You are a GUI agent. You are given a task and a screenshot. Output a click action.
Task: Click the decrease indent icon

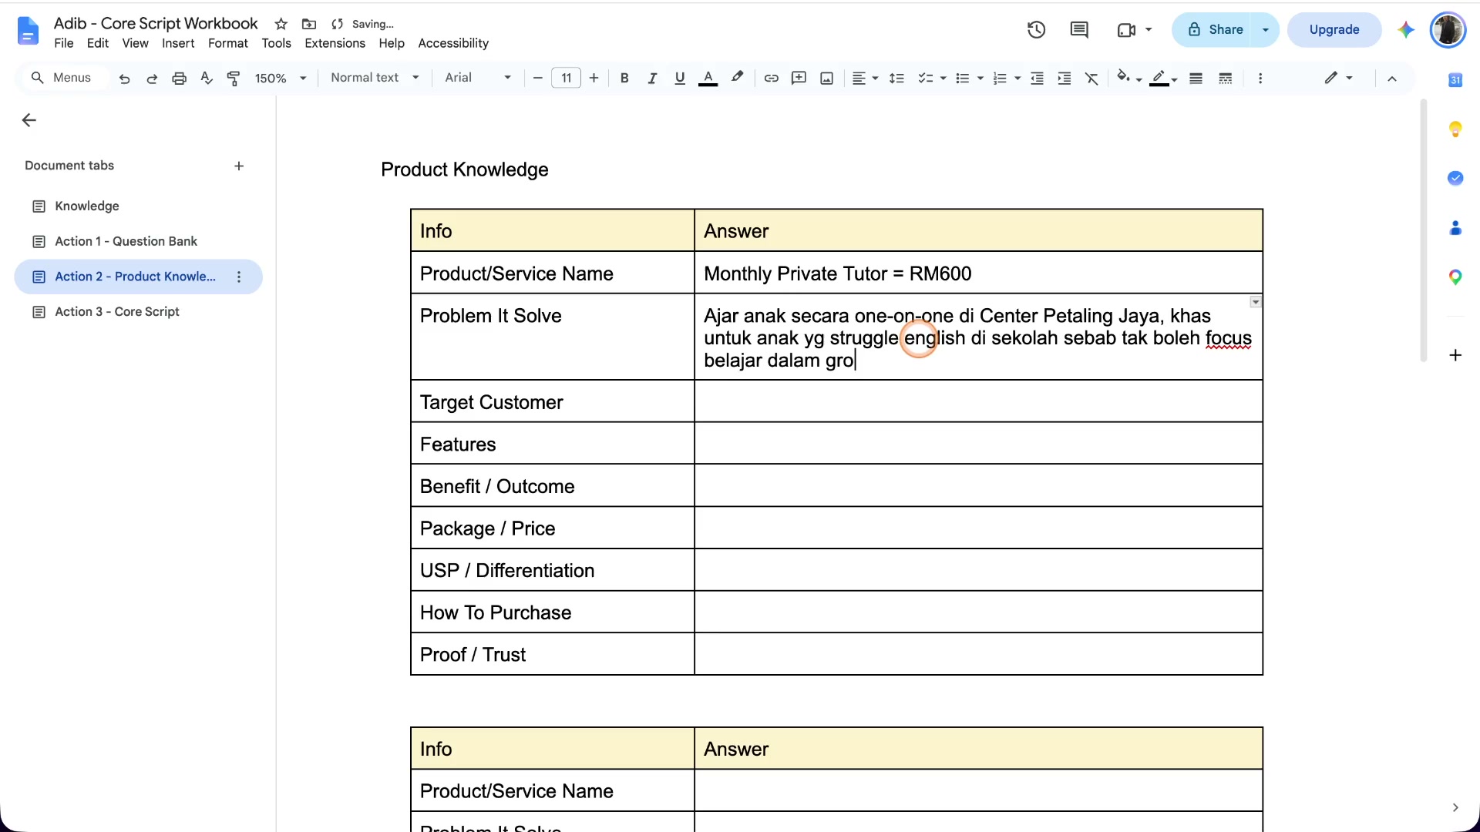1037,78
